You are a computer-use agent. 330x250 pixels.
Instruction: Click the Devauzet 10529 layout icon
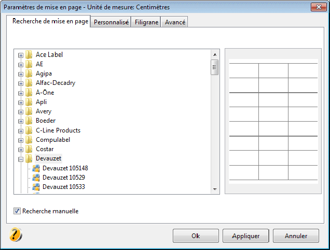click(x=36, y=178)
